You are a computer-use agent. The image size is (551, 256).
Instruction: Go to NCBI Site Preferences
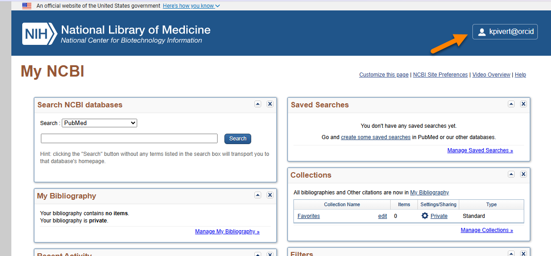pos(440,75)
